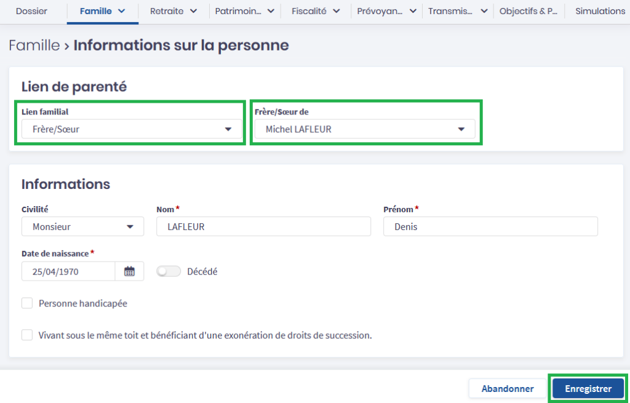Open the Simulations tab
630x403 pixels.
pos(600,11)
